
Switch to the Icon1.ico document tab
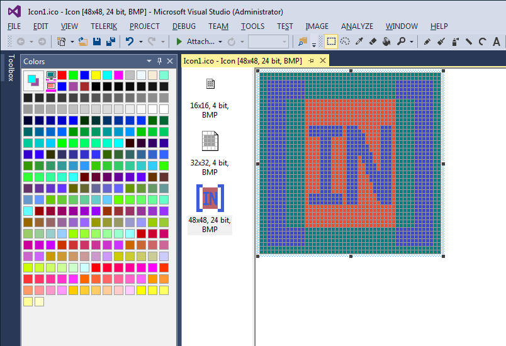[x=243, y=60]
